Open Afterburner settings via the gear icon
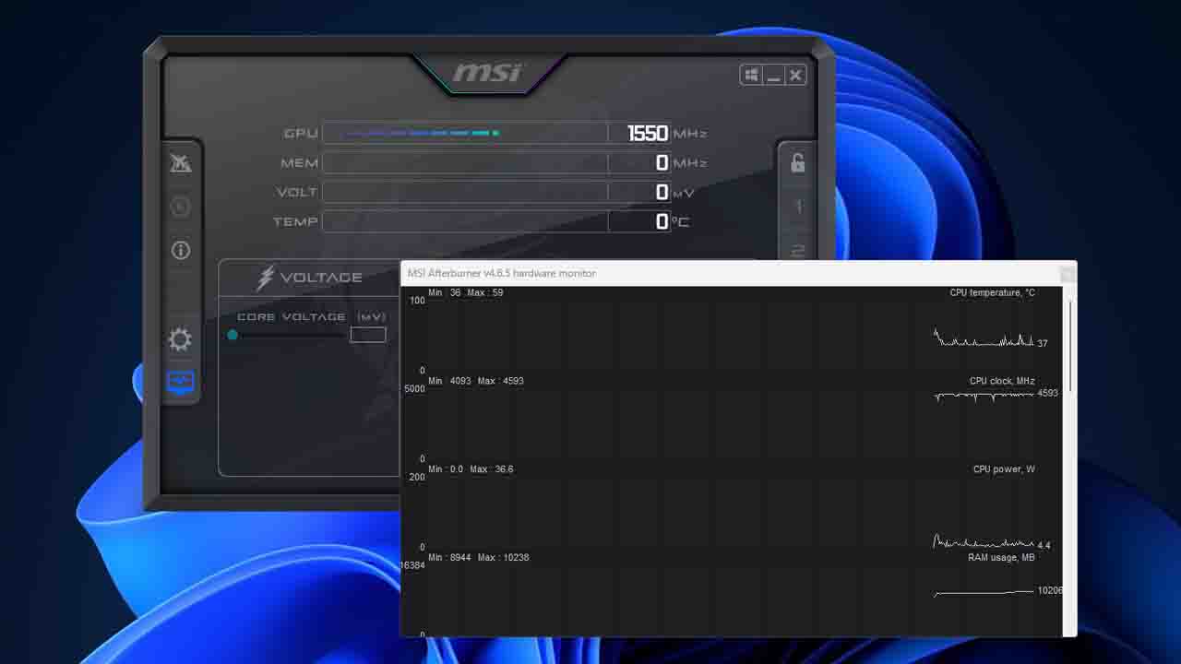1181x664 pixels. pyautogui.click(x=180, y=339)
